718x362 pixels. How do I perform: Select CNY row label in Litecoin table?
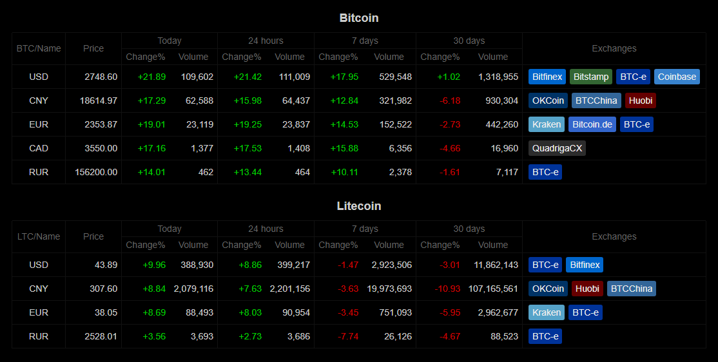coord(39,289)
